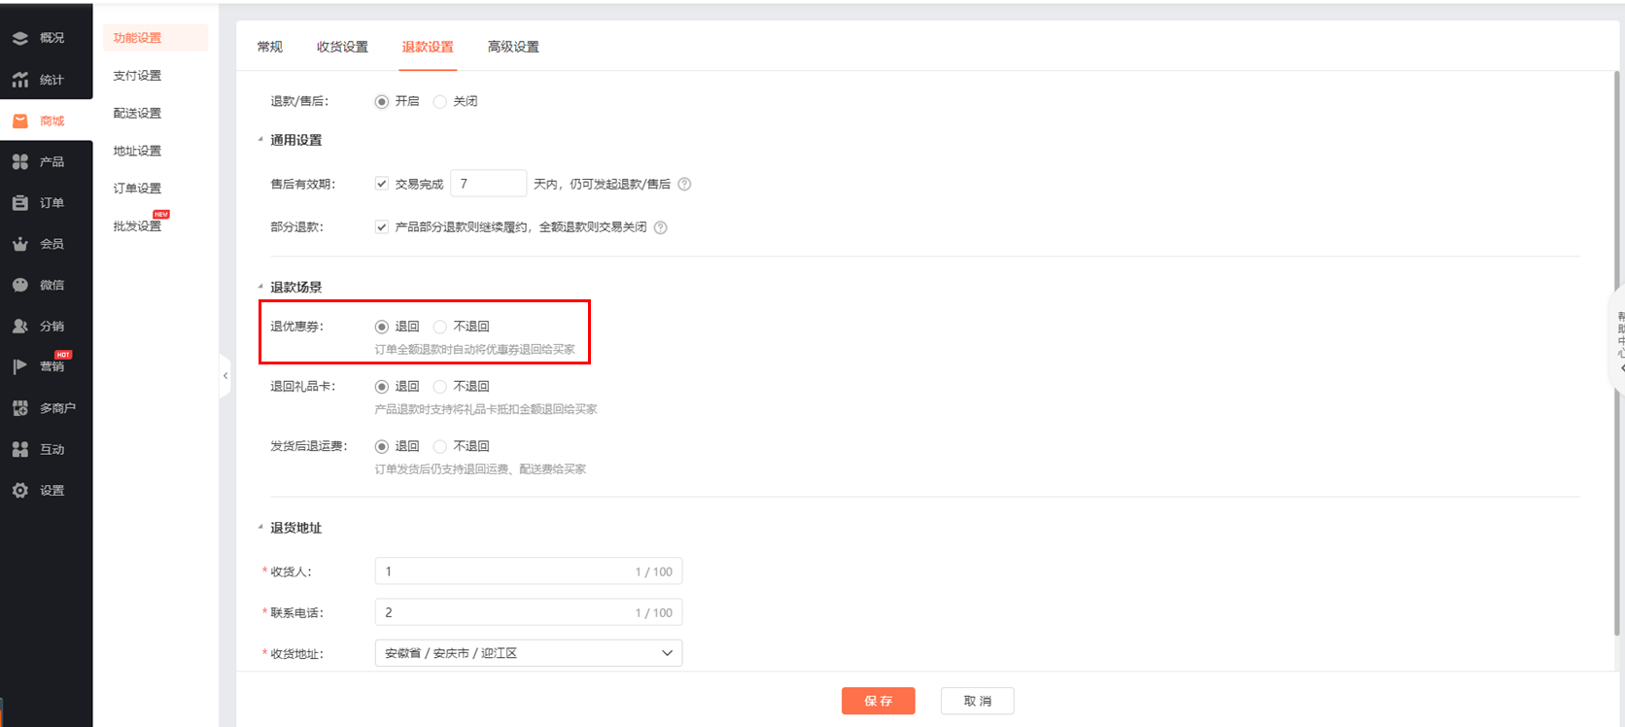Open the 收货地址 region dropdown

coord(529,653)
